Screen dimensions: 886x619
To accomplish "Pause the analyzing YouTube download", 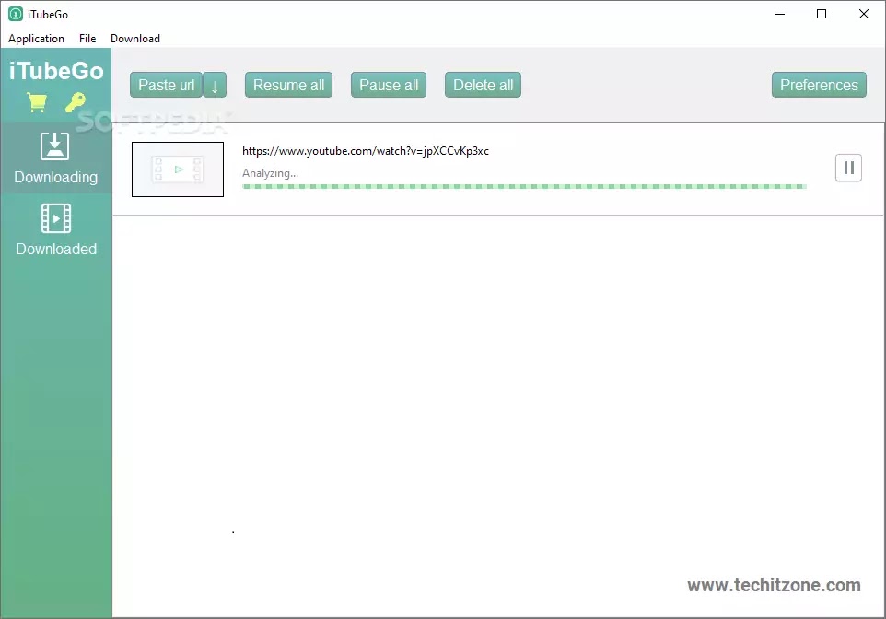I will [848, 168].
